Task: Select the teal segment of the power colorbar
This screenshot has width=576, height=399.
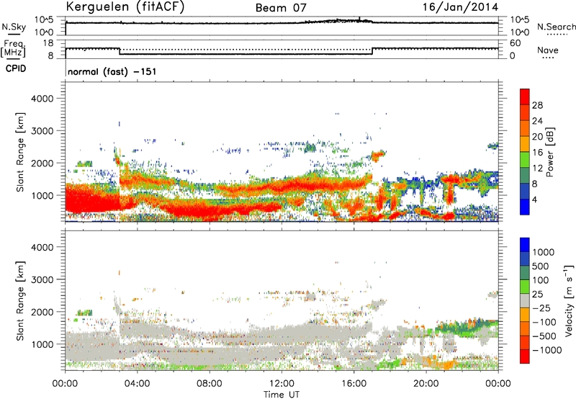Action: point(525,175)
